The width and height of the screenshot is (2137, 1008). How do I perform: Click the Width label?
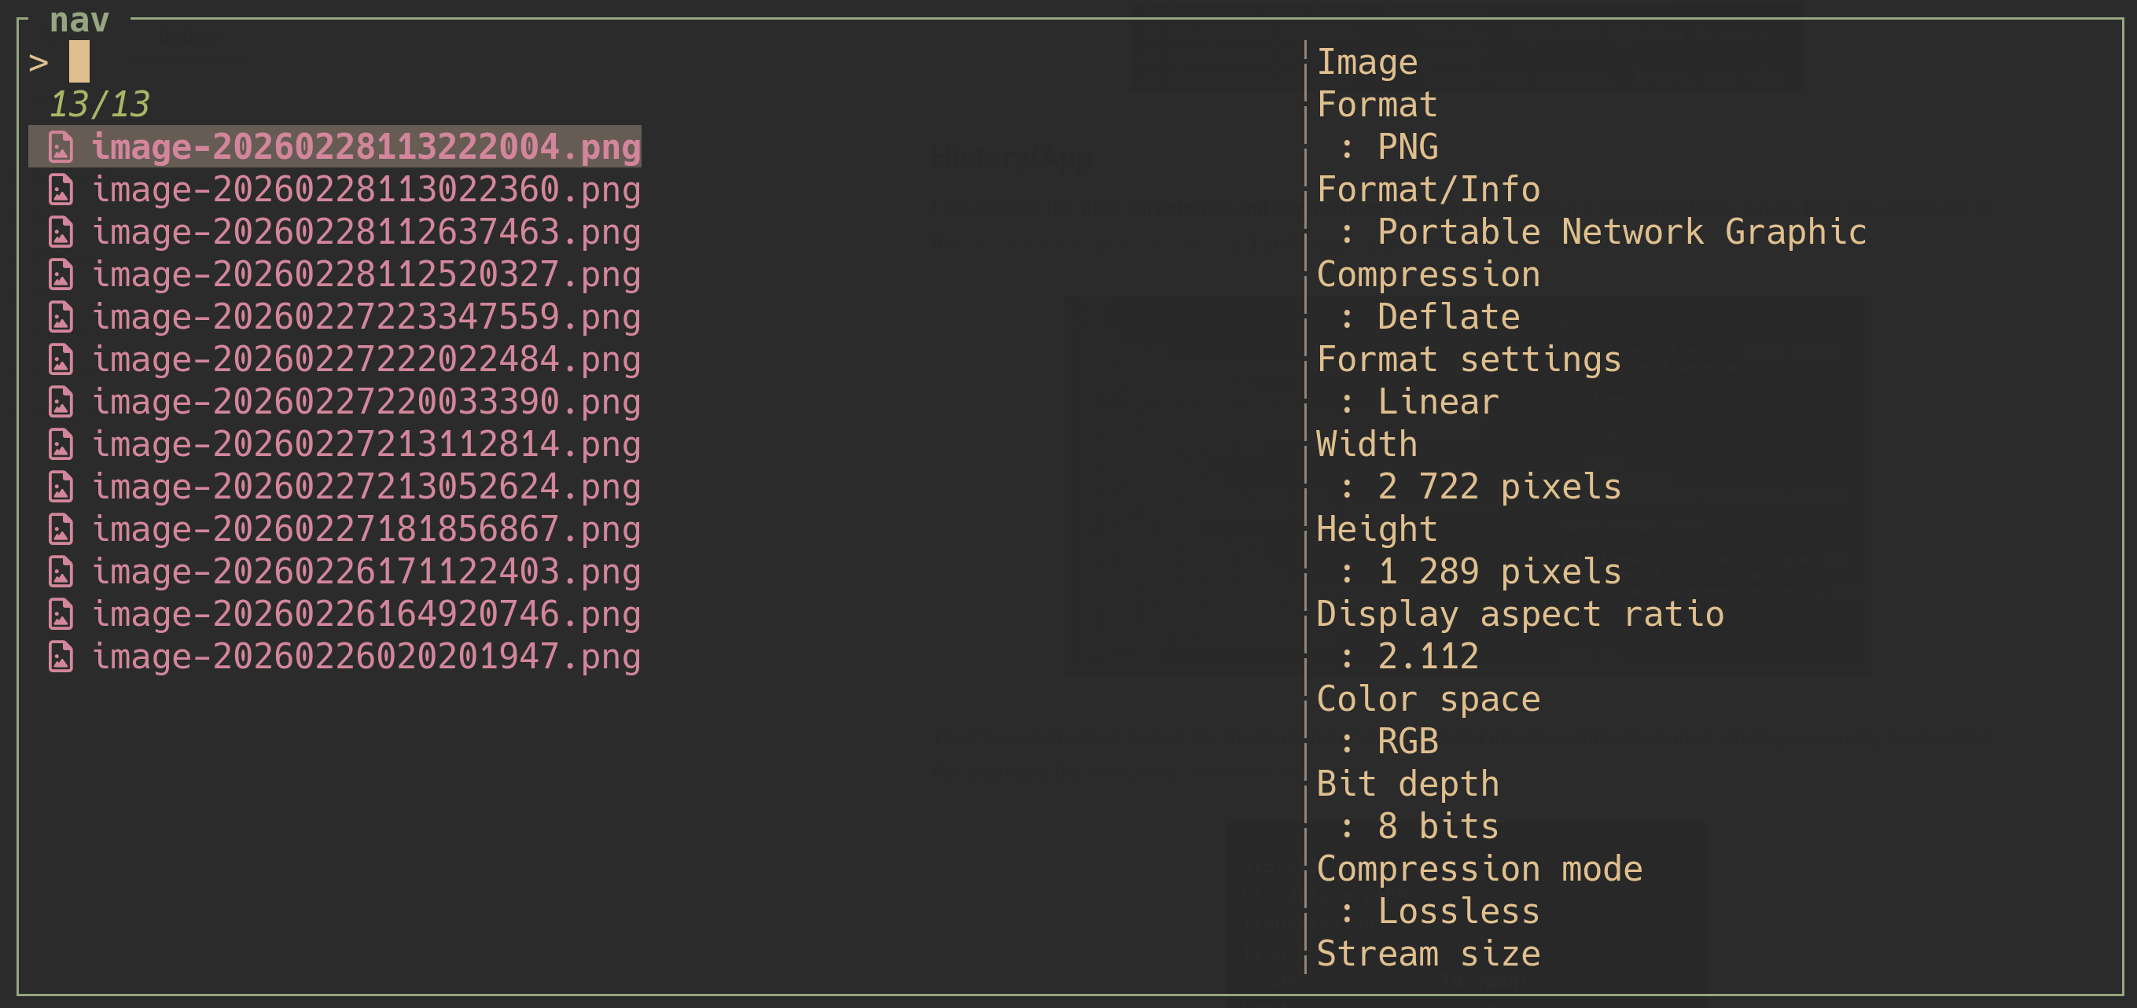point(1366,444)
